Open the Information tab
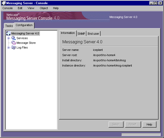 (x=68, y=33)
